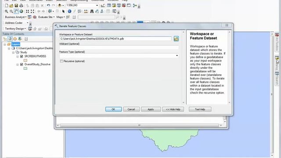The height and width of the screenshot is (158, 281).
Task: Open the ArcToolbox window icon
Action: [124, 6]
